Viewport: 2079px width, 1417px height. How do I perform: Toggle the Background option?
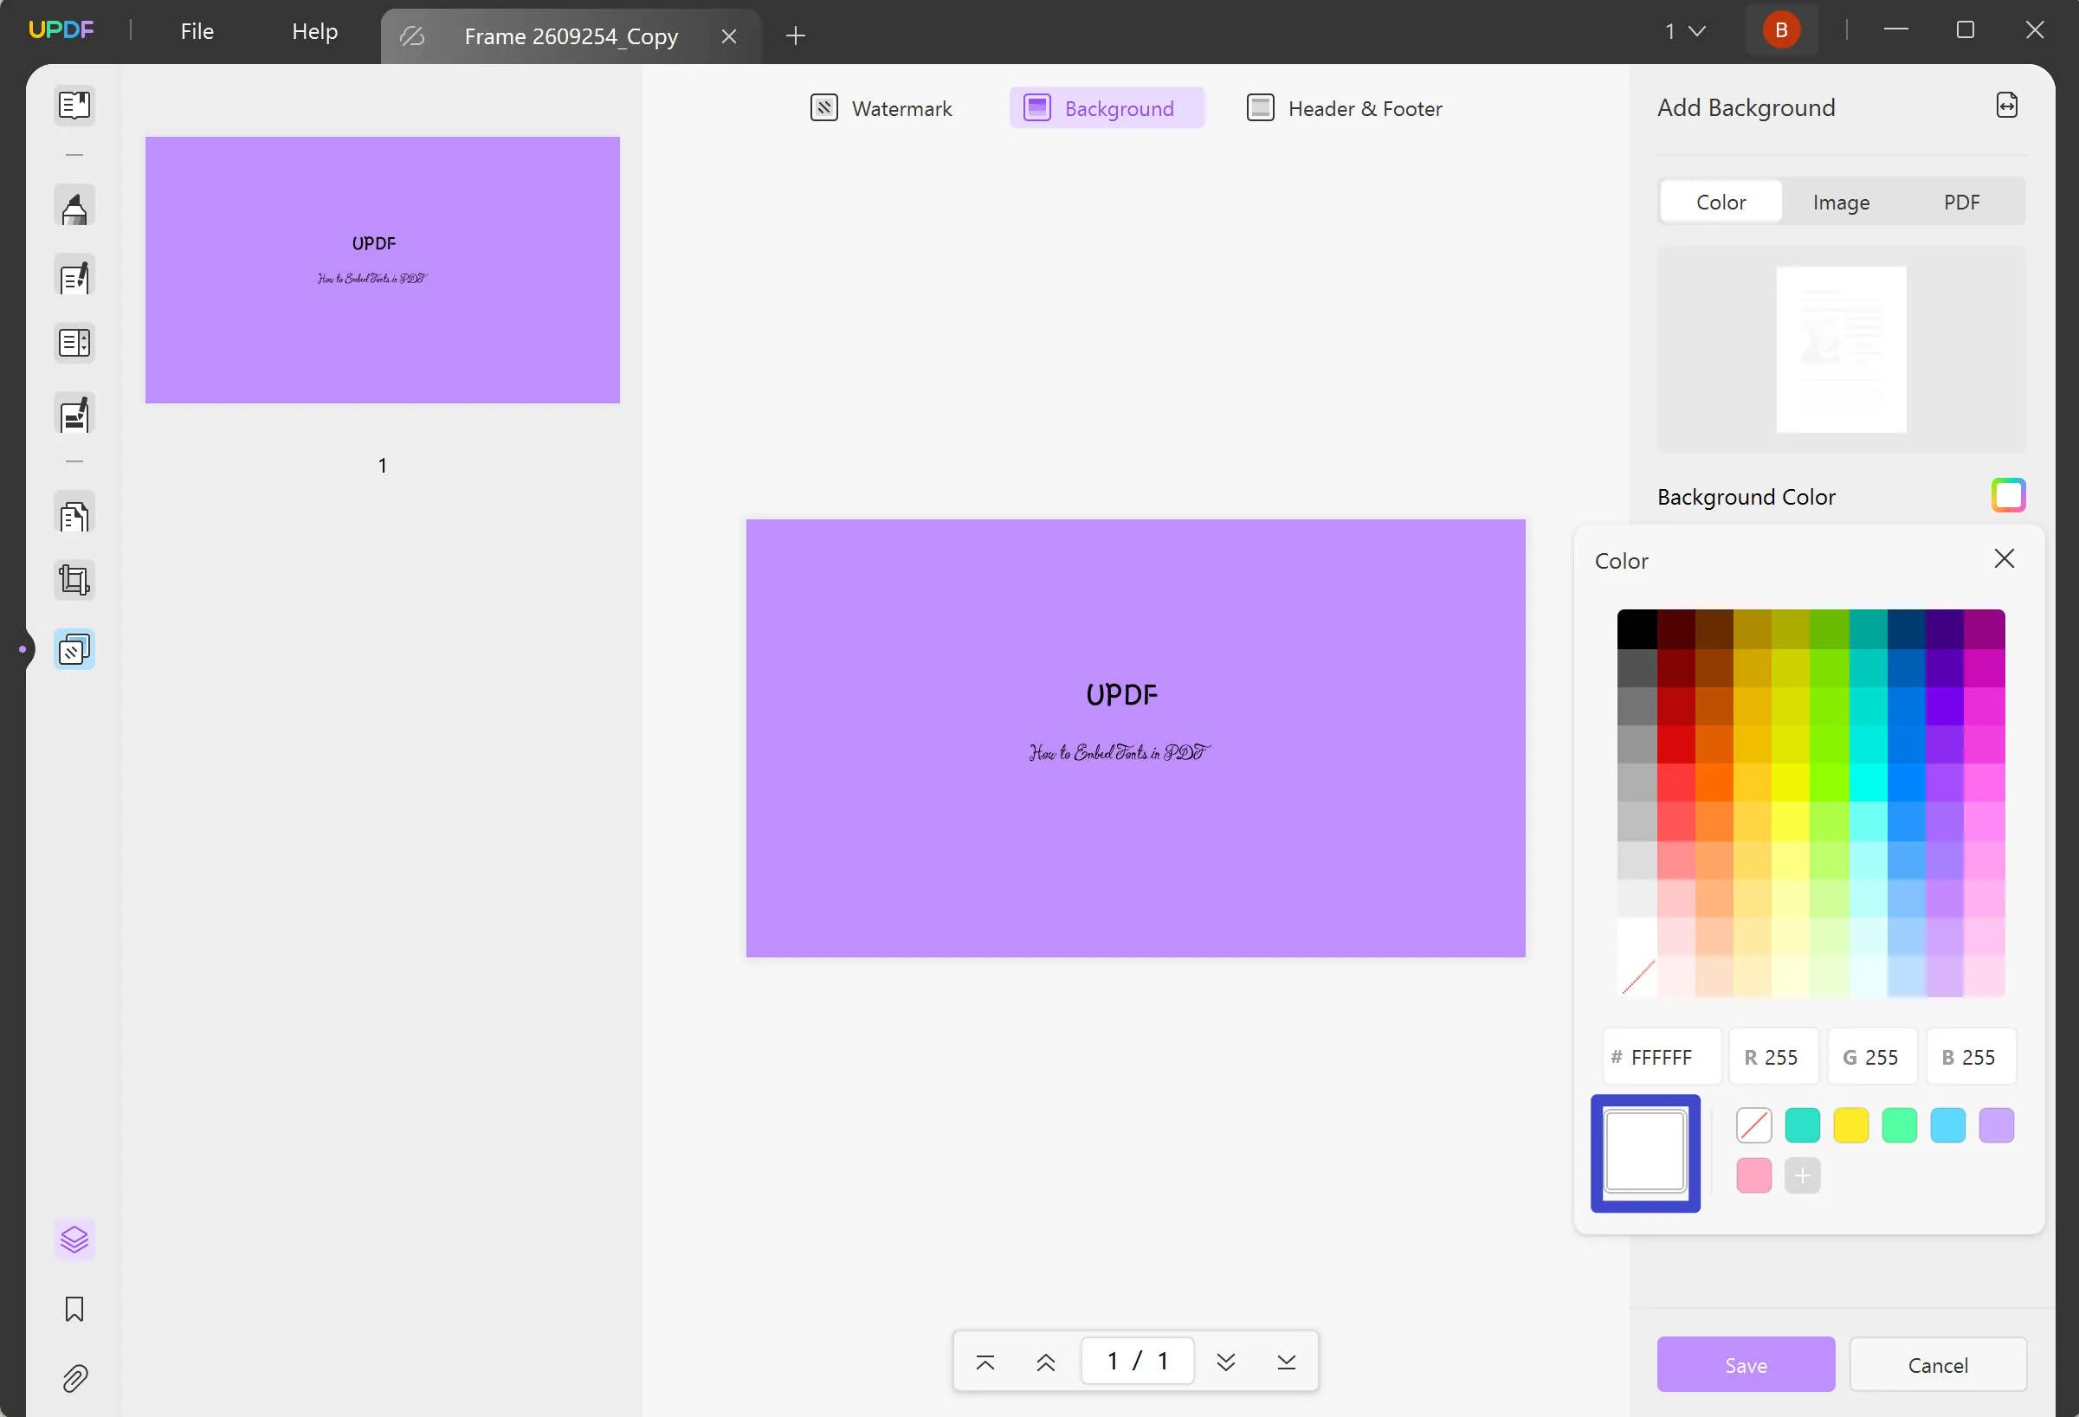(x=1107, y=107)
